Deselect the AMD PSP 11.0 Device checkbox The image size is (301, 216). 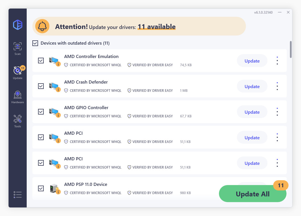click(41, 188)
